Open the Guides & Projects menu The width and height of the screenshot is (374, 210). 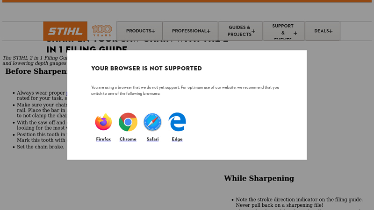[240, 31]
